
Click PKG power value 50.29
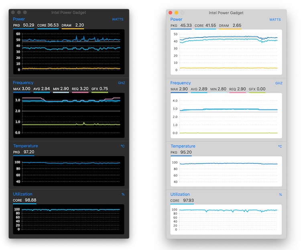point(28,25)
